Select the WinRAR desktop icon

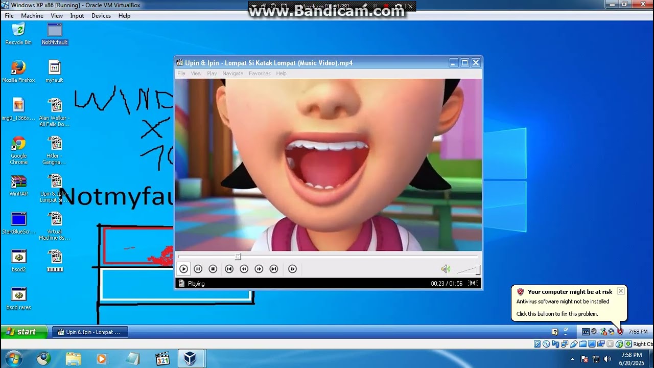[x=18, y=185]
